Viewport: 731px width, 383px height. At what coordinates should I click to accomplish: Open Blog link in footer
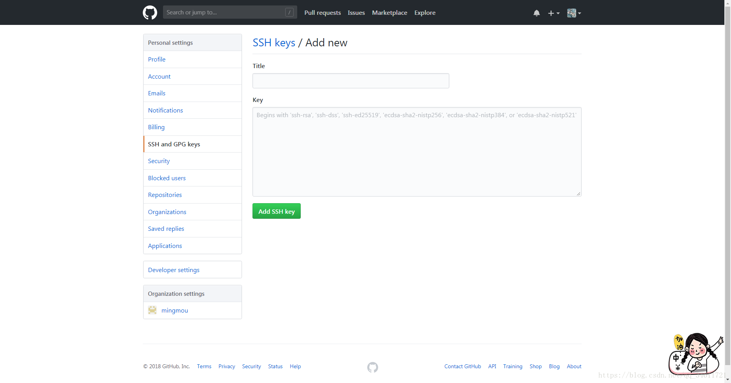(x=554, y=366)
